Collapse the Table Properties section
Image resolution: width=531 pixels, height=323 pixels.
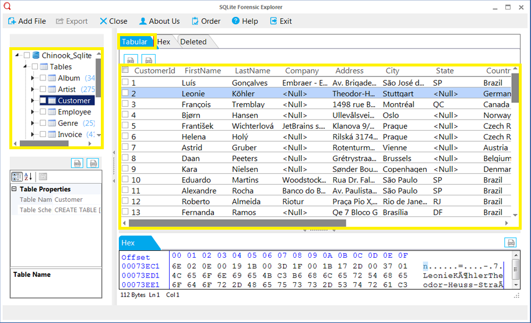coord(14,189)
